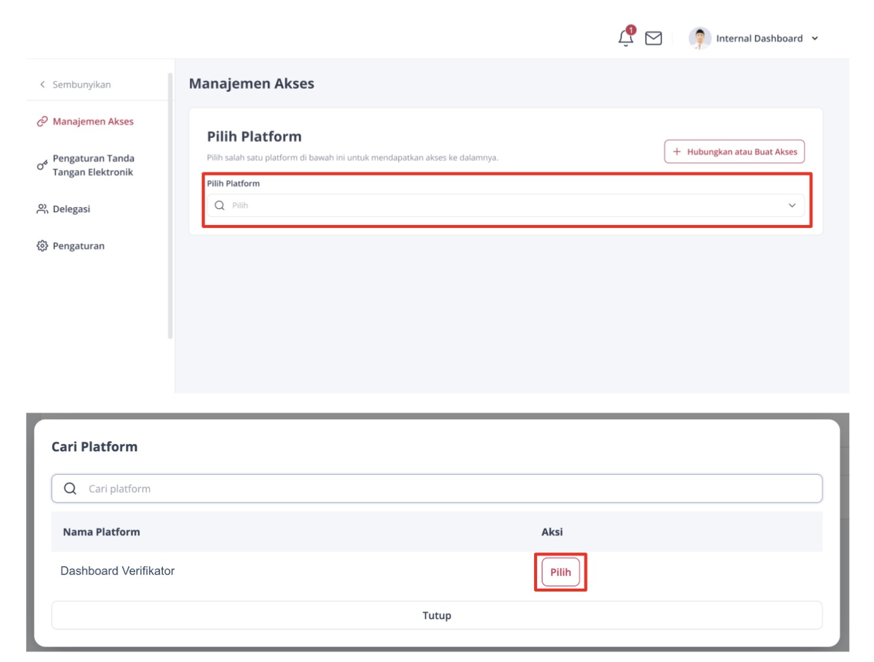Close the dialog with Tutup button

pyautogui.click(x=437, y=615)
